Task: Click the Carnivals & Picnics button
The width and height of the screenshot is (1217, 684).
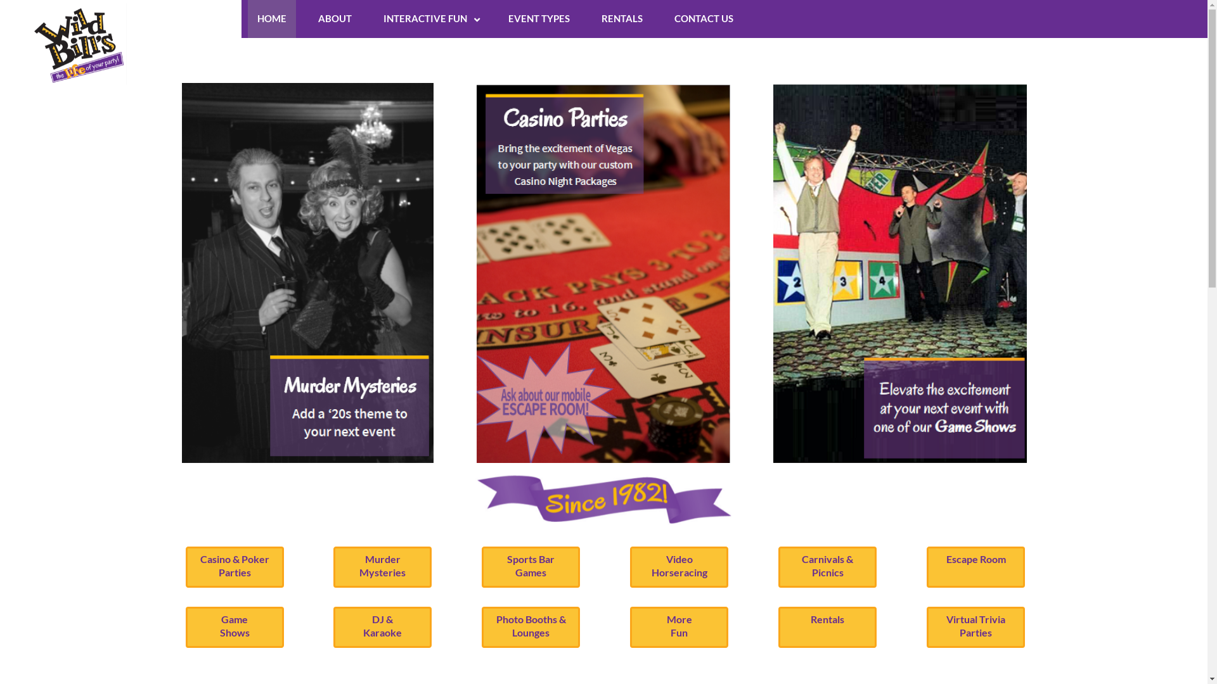Action: point(827,567)
